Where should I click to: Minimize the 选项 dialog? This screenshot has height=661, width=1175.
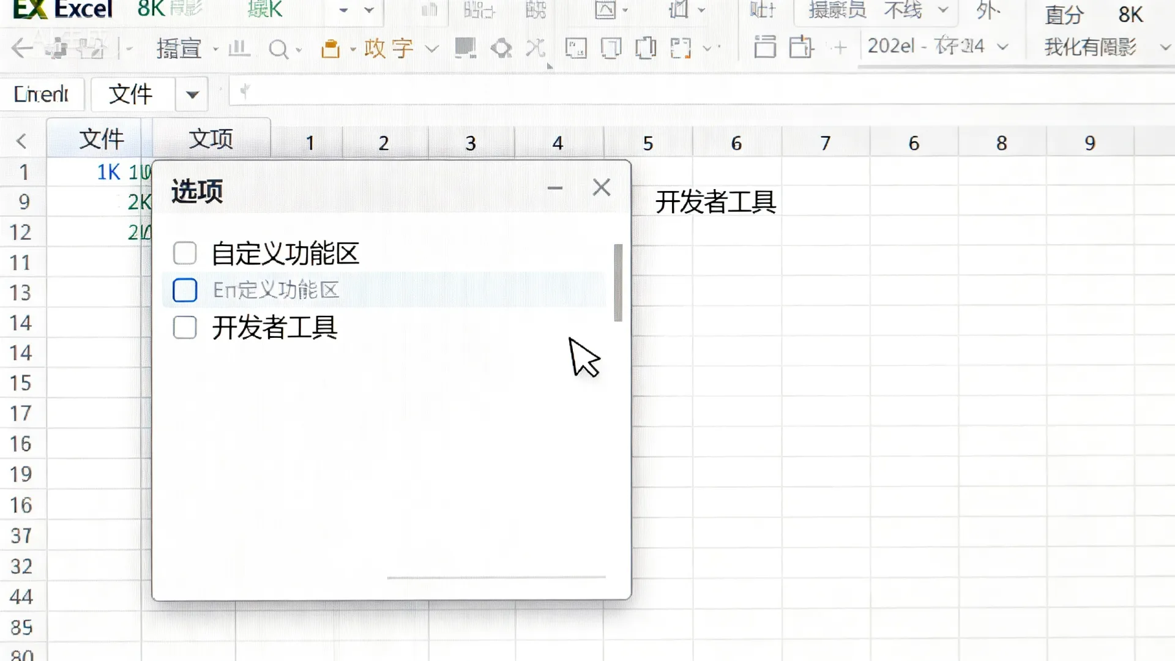tap(554, 188)
